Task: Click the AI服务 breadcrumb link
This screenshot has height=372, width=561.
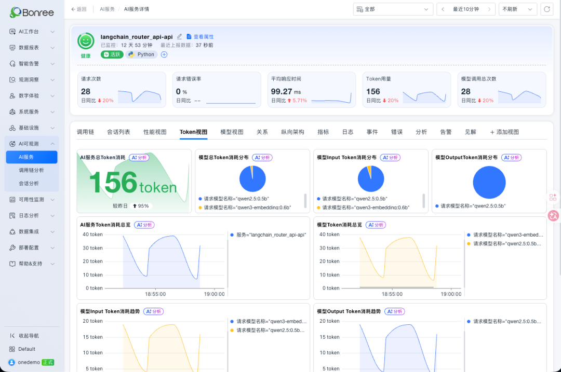Action: pos(108,9)
